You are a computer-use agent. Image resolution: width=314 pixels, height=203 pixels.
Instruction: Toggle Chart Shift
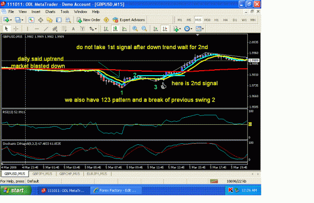(165, 29)
